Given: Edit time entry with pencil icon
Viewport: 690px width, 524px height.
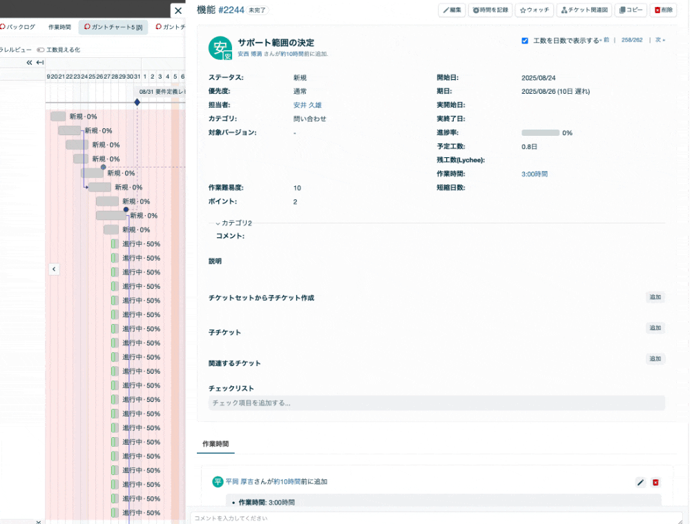Looking at the screenshot, I should coord(640,483).
